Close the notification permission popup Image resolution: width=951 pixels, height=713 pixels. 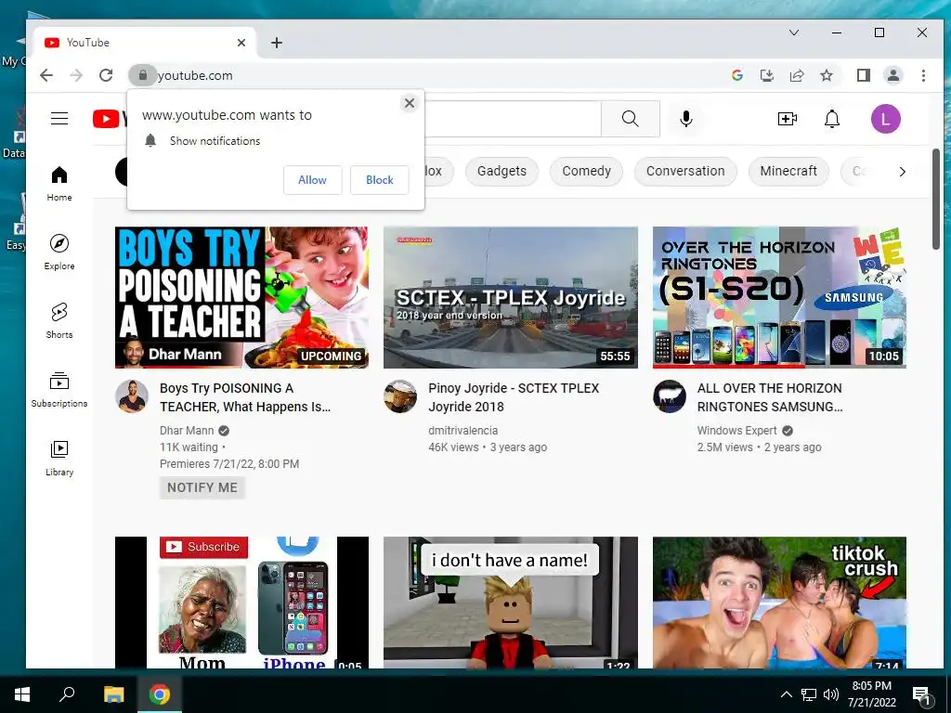tap(410, 103)
